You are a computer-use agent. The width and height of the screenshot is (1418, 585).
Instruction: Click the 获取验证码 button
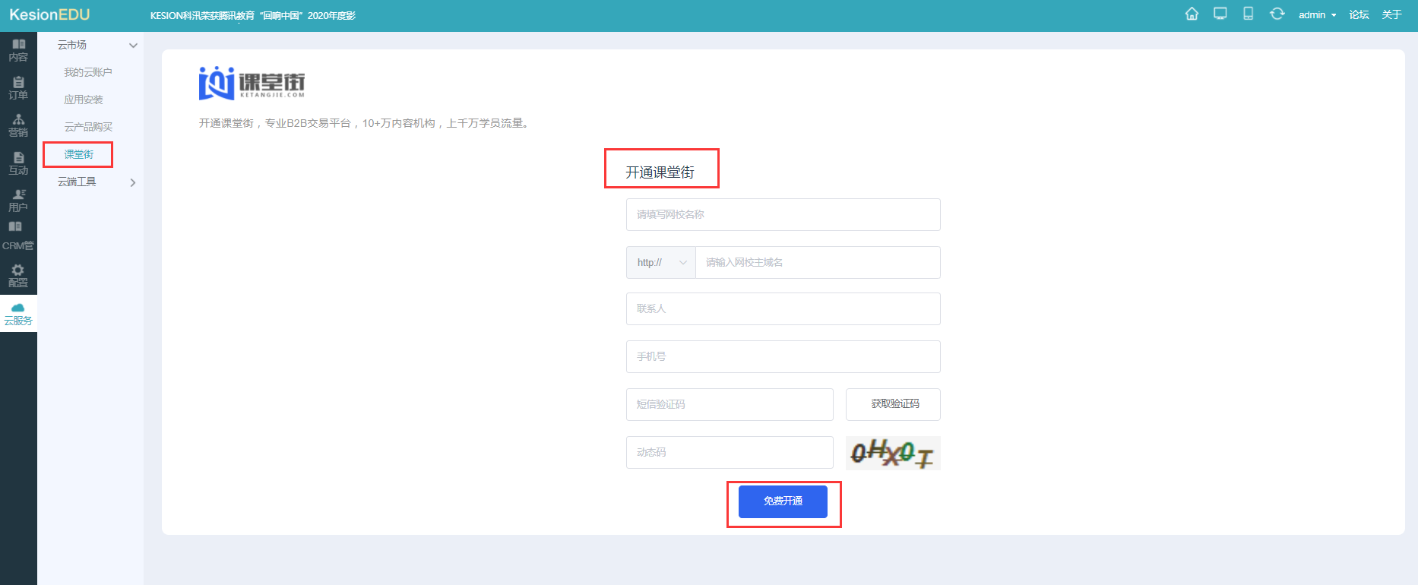pos(893,404)
